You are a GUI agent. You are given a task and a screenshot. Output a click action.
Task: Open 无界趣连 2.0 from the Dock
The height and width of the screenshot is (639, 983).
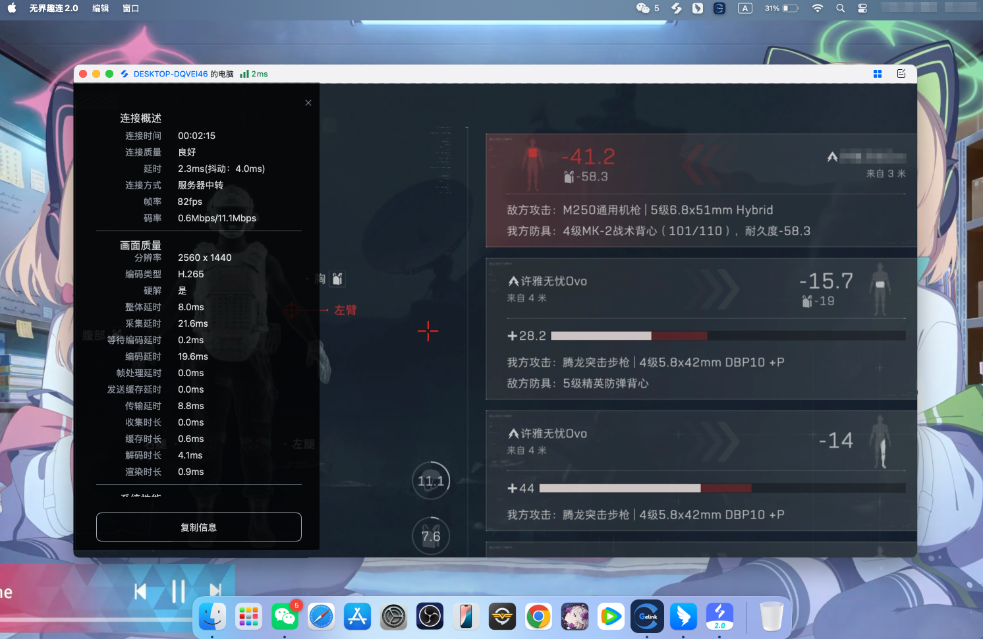click(719, 617)
